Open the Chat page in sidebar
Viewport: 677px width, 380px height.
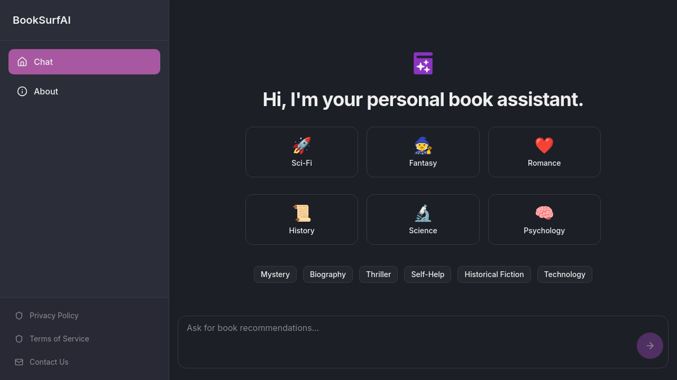point(84,62)
